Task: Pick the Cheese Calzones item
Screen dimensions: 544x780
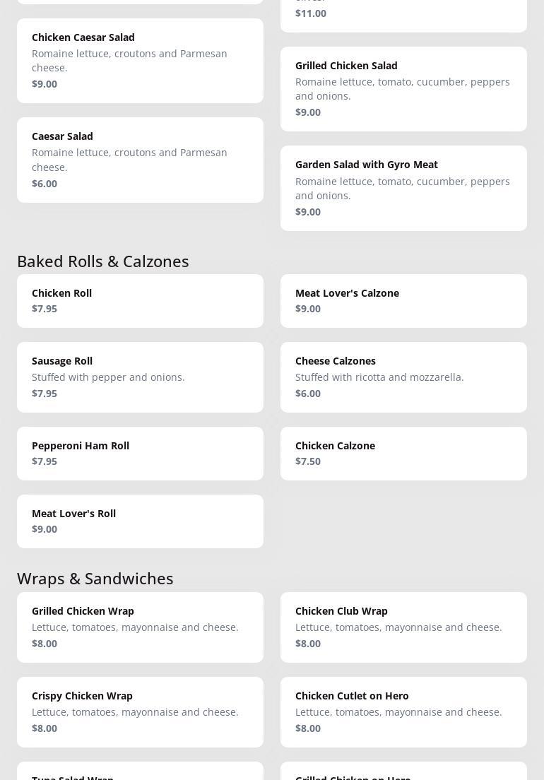Action: [403, 377]
